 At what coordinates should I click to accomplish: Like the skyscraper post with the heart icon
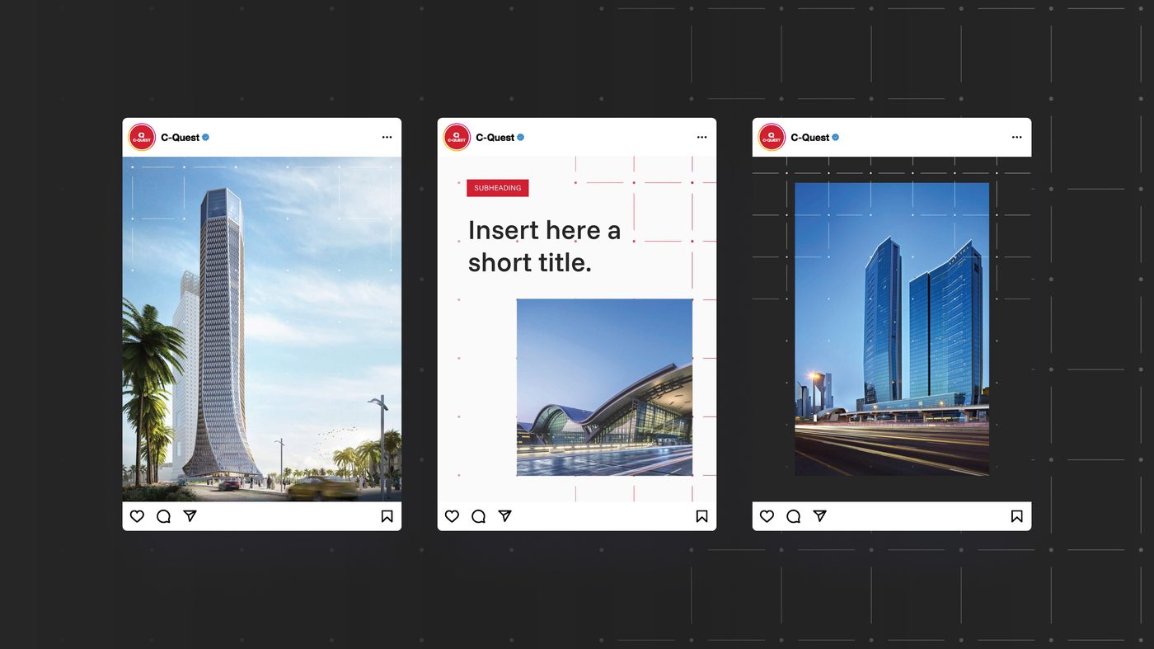[x=137, y=515]
